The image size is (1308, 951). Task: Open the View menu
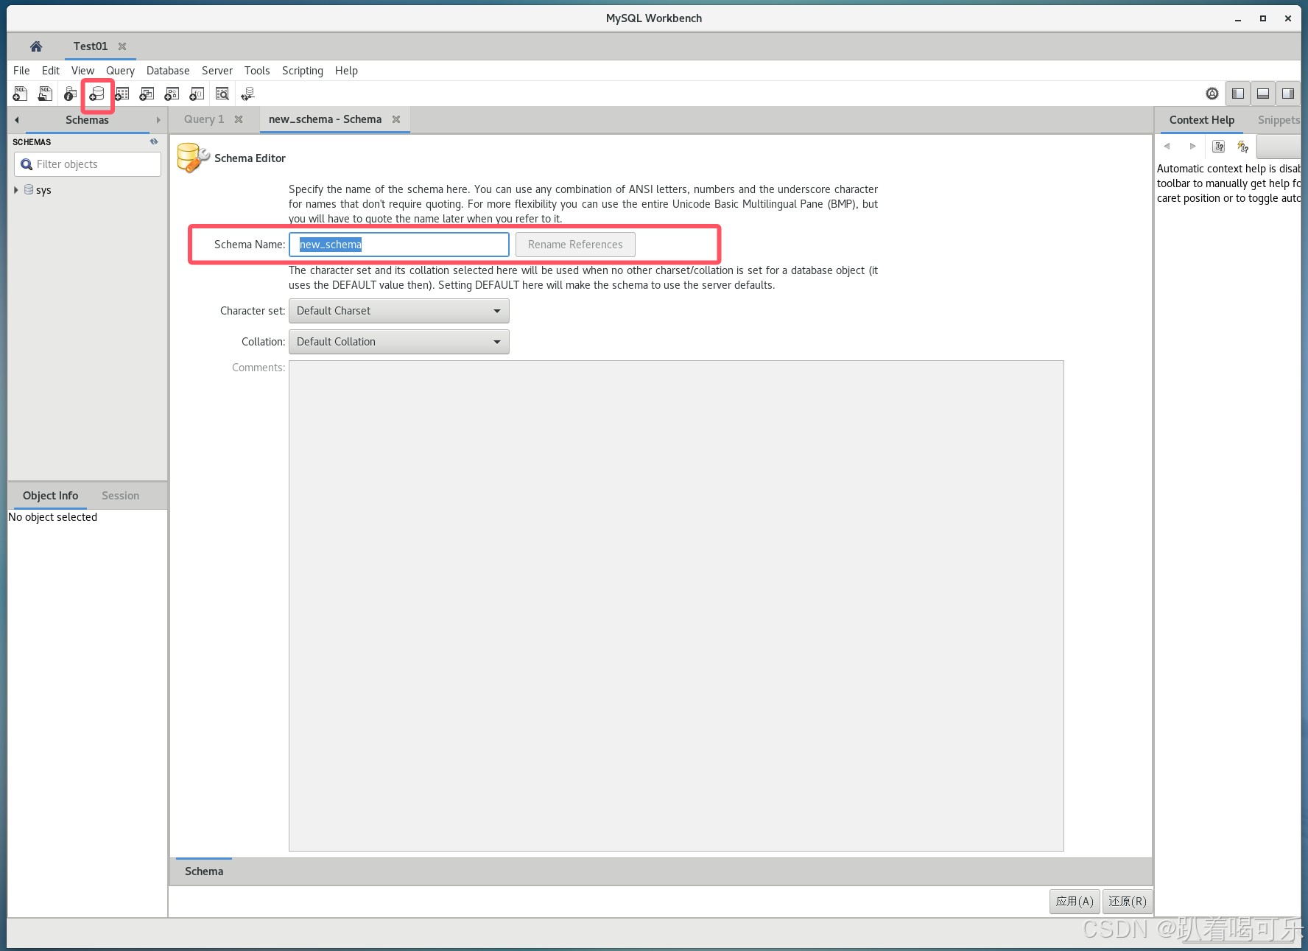(x=82, y=71)
